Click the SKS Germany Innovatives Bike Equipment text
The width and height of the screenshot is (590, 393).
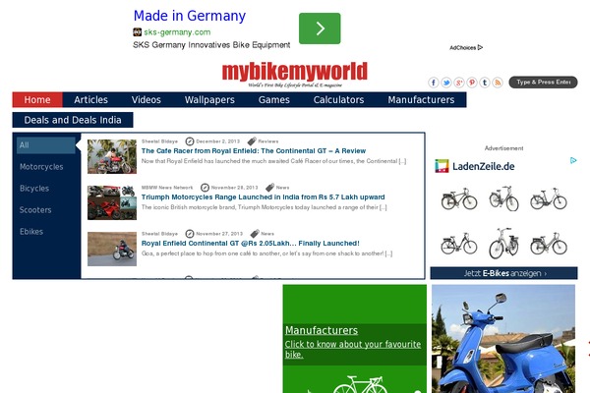click(211, 45)
